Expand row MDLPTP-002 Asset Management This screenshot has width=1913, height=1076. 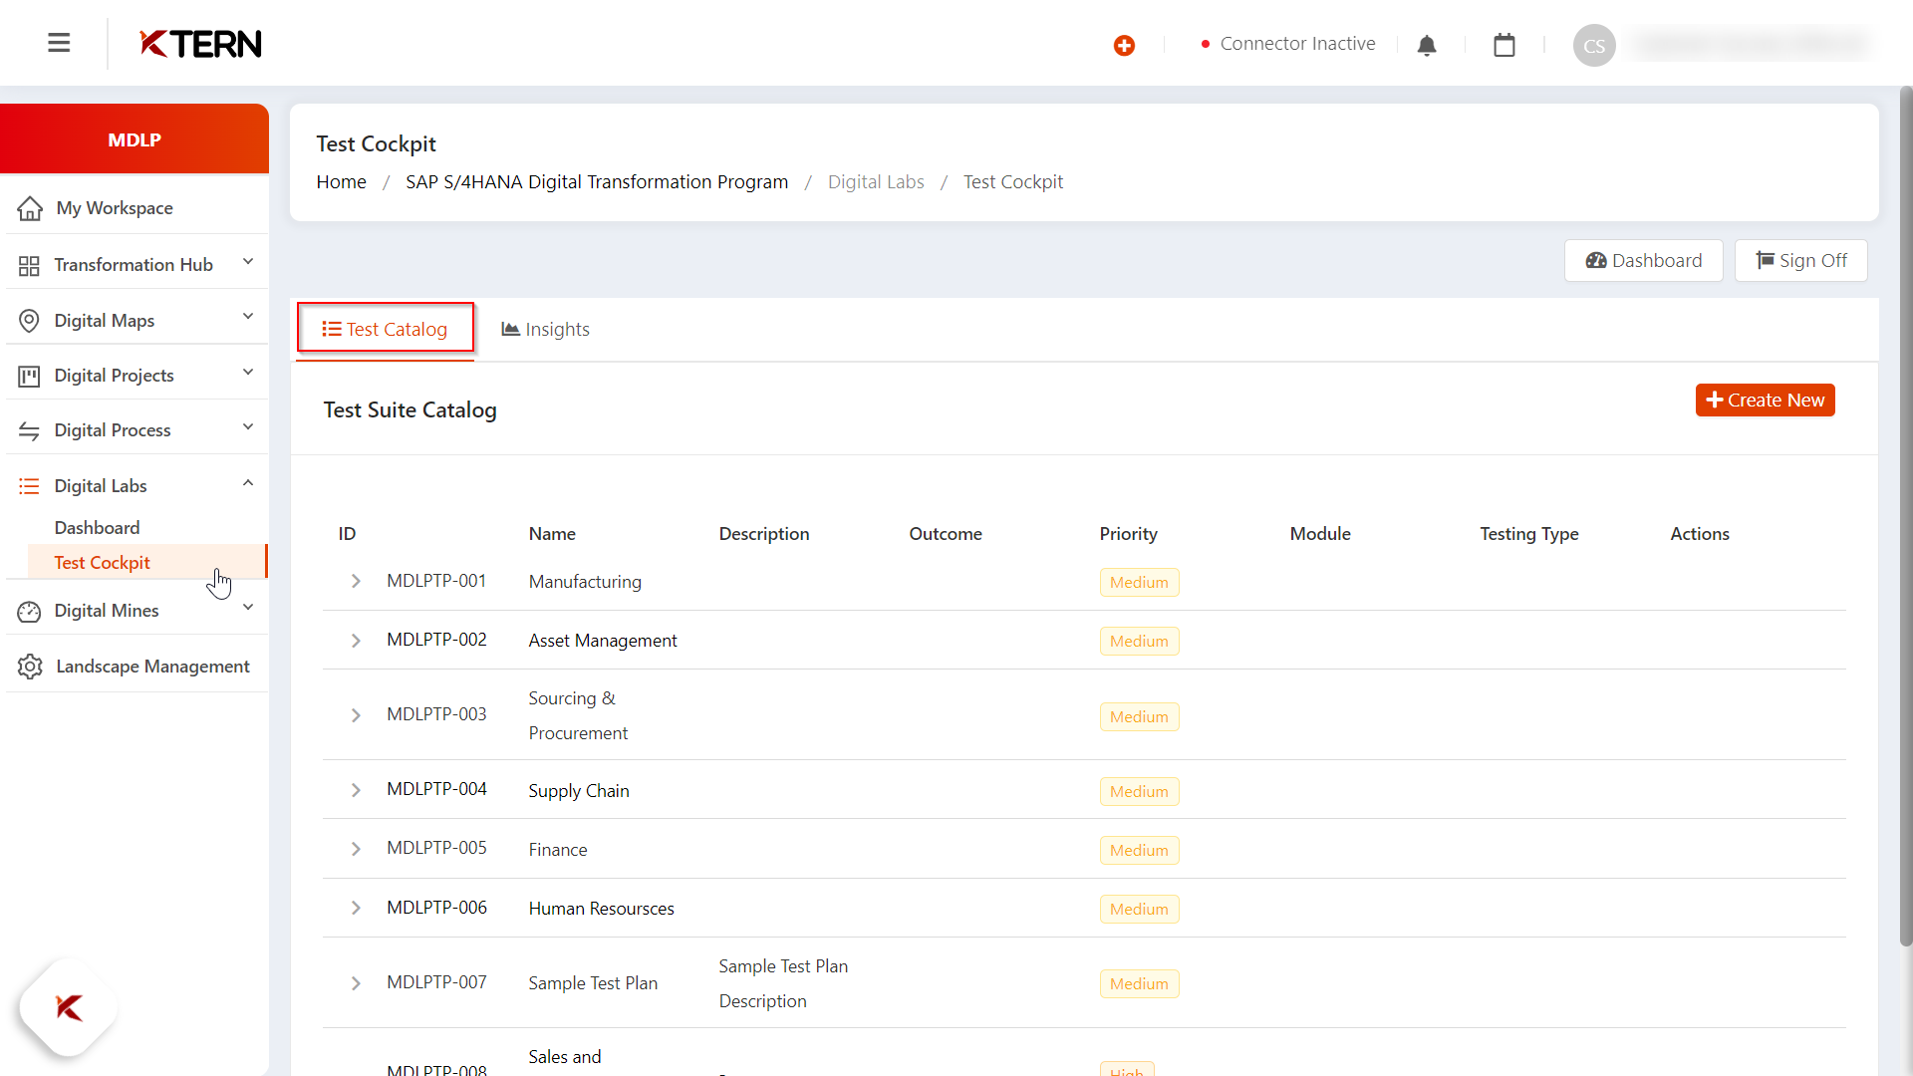click(356, 641)
